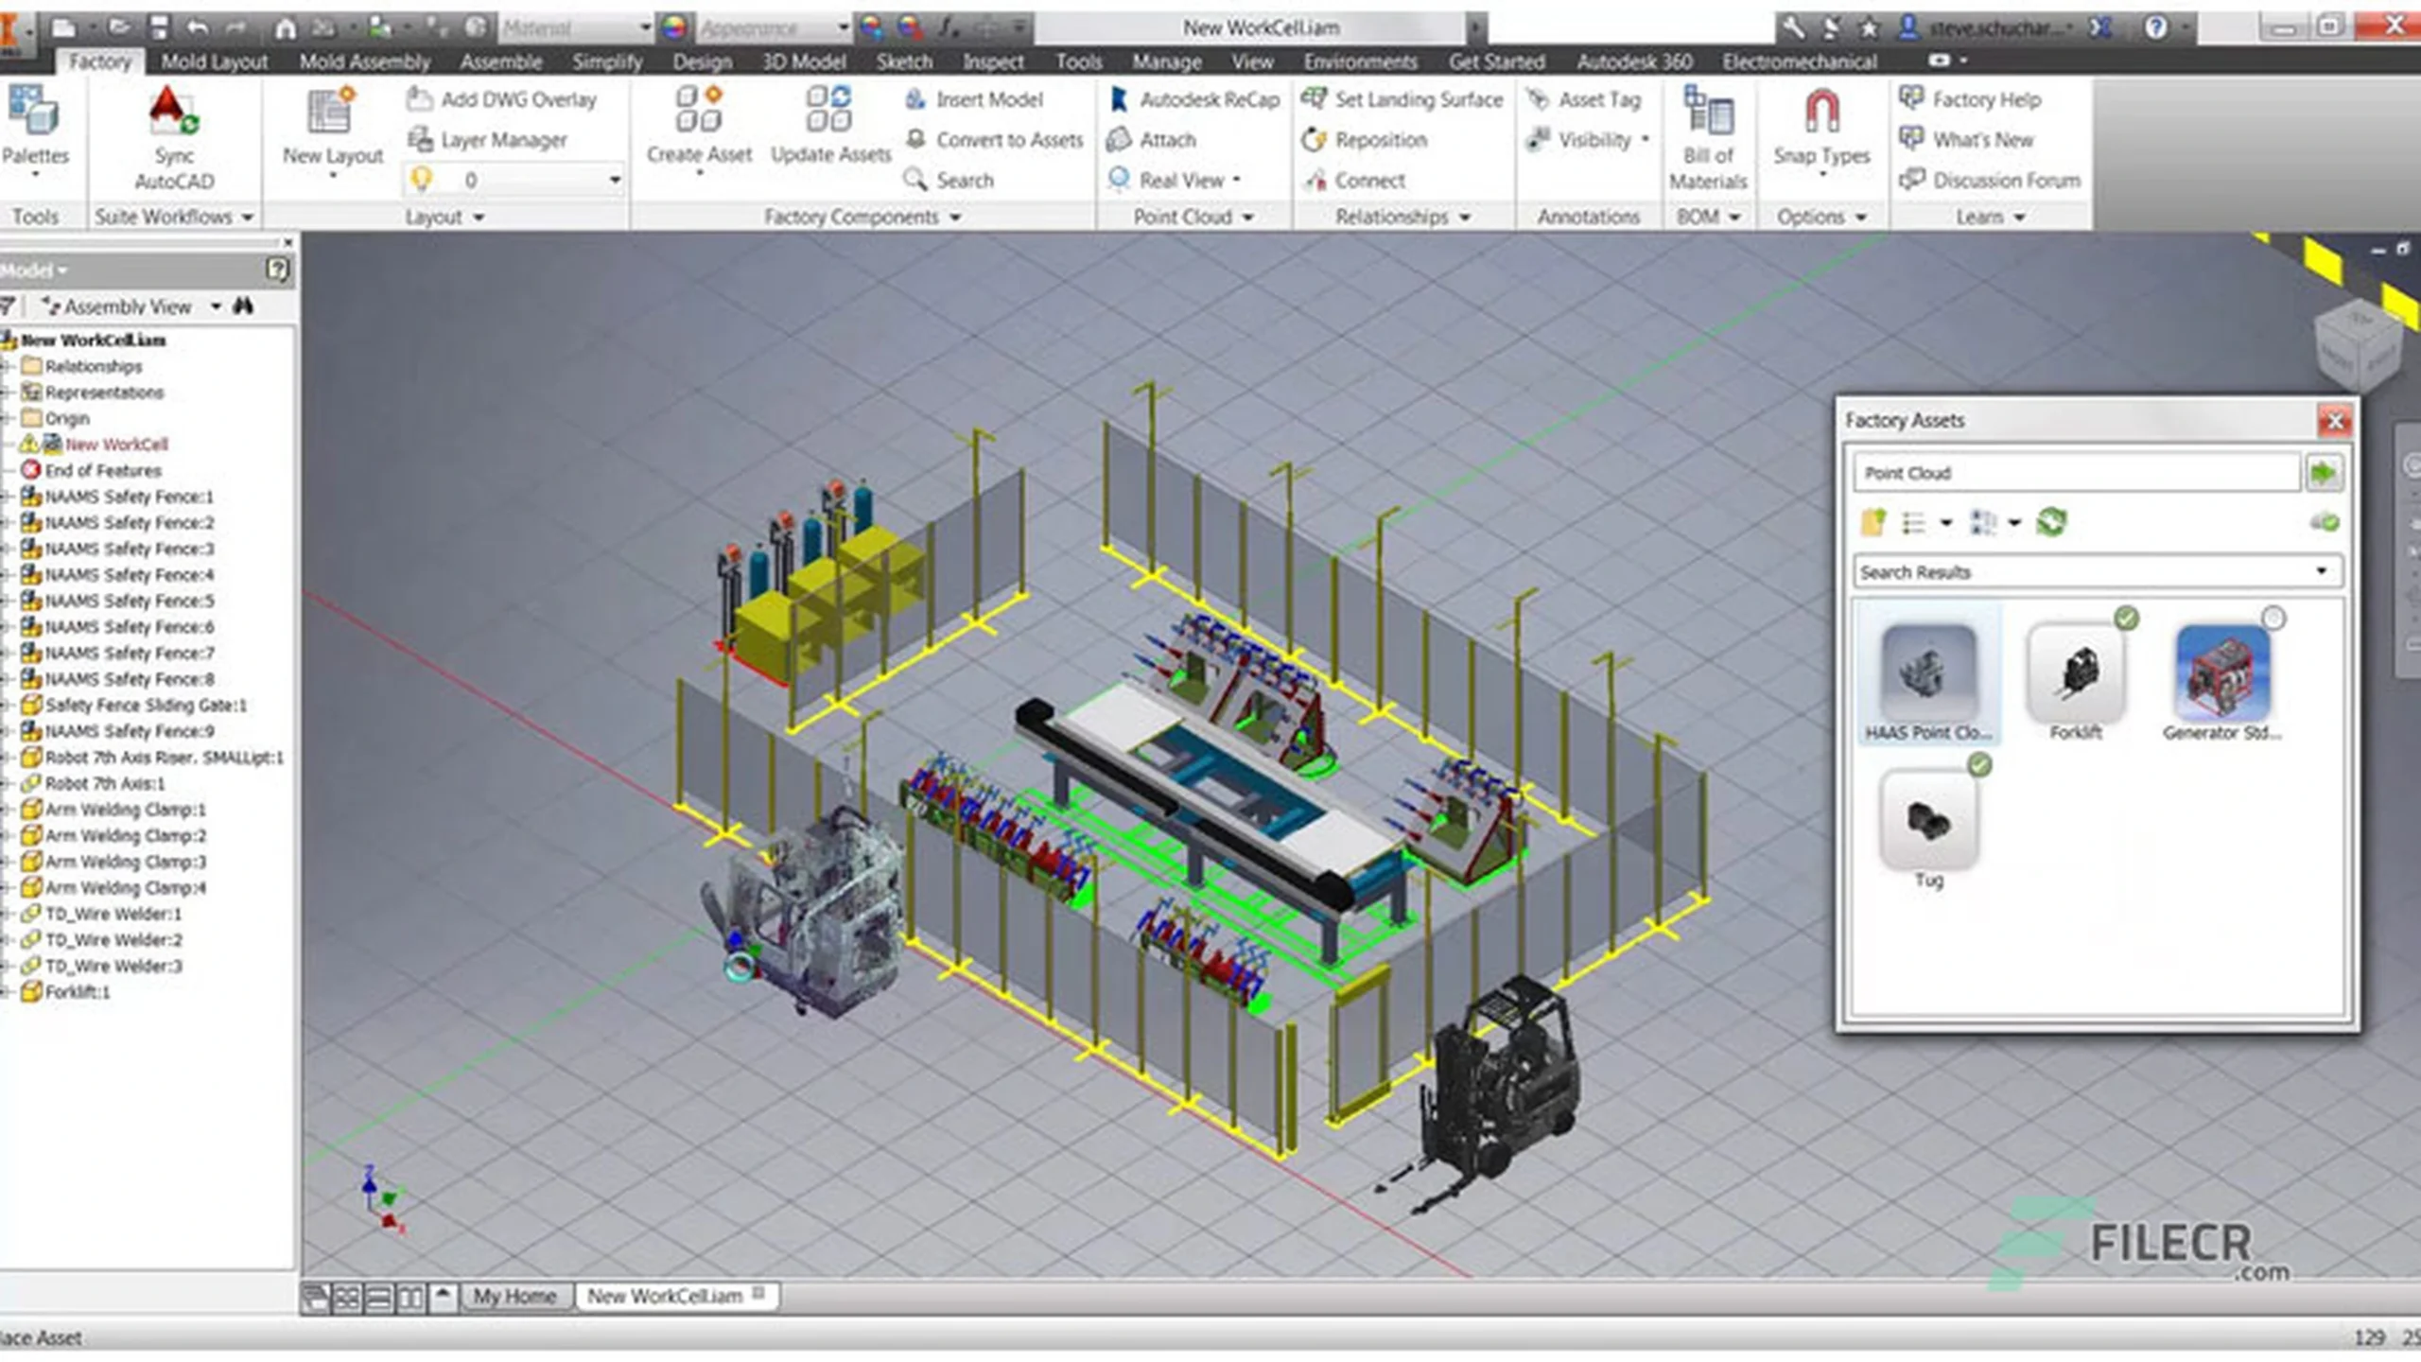This screenshot has width=2421, height=1362.
Task: Toggle the Generator Std asset selection circle
Action: (2273, 619)
